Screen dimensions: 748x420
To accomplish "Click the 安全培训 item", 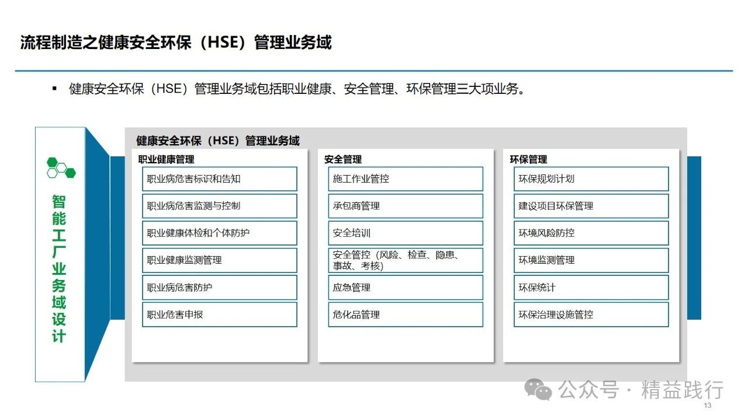I will pos(406,233).
